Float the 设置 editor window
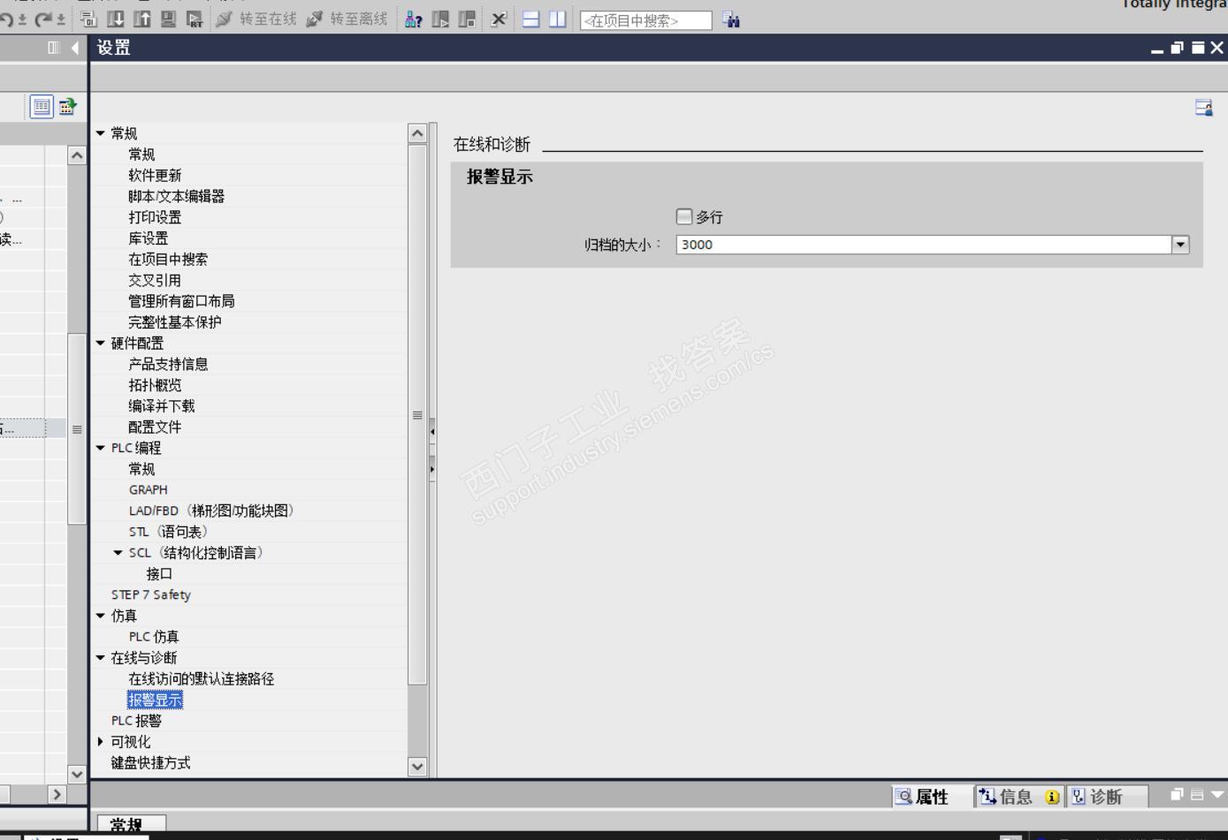1228x840 pixels. pyautogui.click(x=1177, y=48)
